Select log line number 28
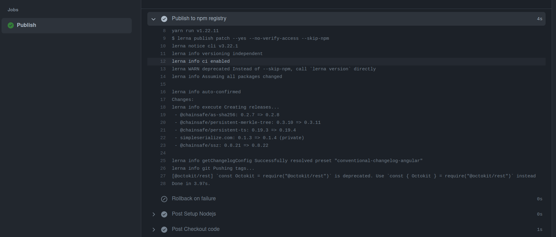Viewport: 556px width, 237px height. click(163, 184)
